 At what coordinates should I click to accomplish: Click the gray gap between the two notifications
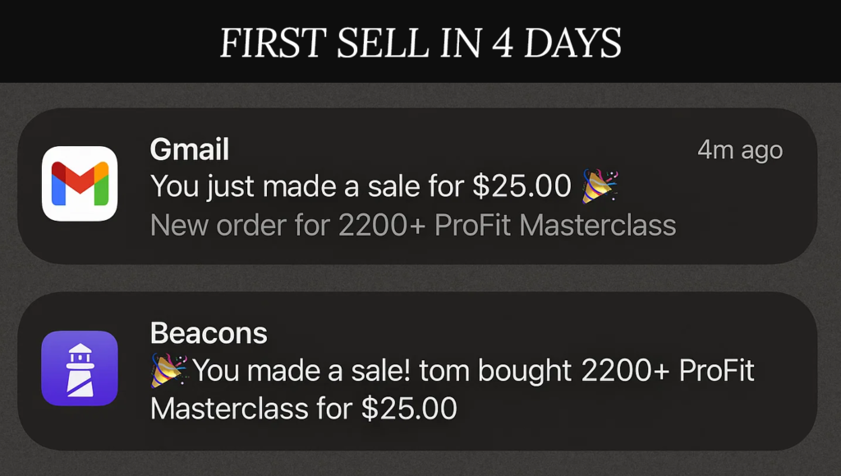[417, 278]
